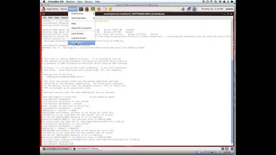Choose Lock Screen from System menu
This screenshot has width=276, height=155.
point(82,34)
